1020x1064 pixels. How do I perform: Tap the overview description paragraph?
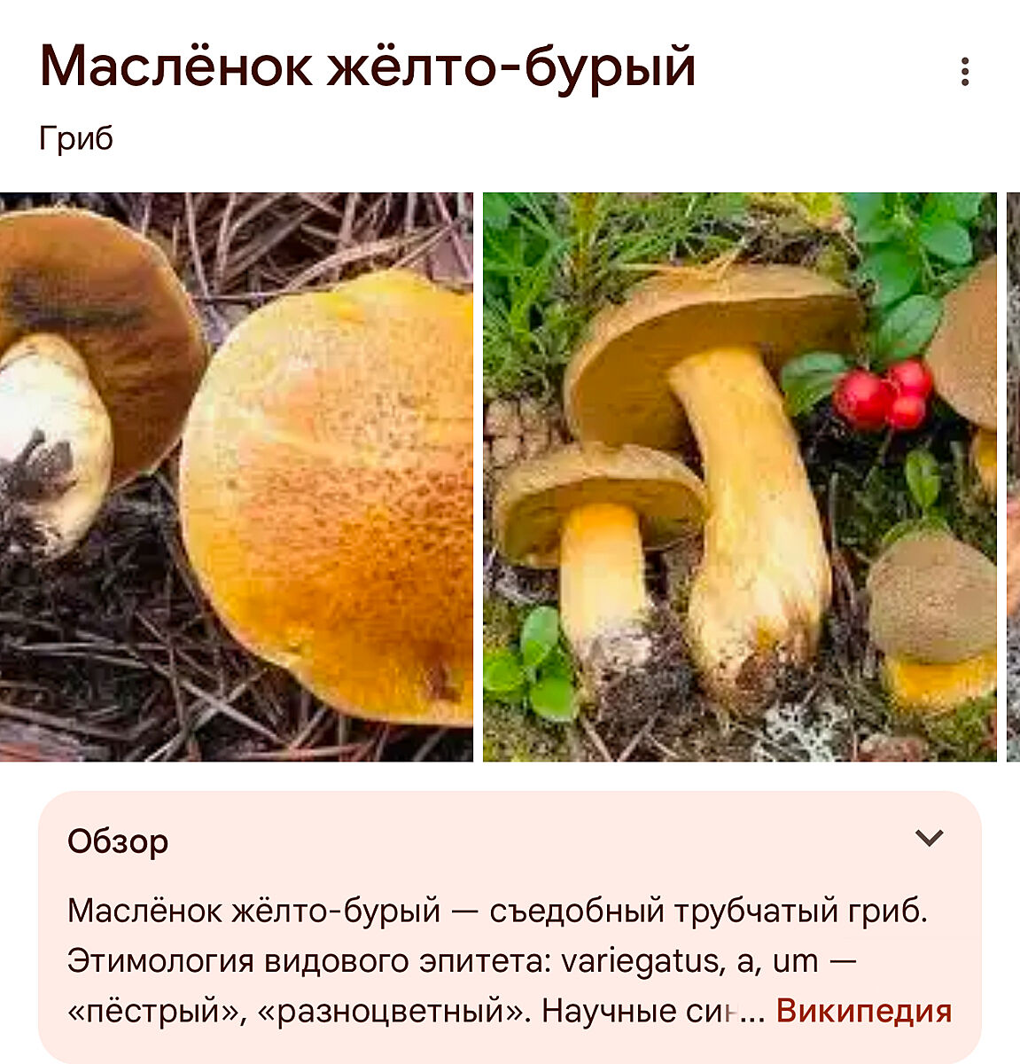point(510,961)
